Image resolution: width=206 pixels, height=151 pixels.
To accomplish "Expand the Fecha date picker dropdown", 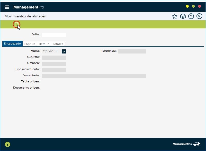I will [x=64, y=51].
